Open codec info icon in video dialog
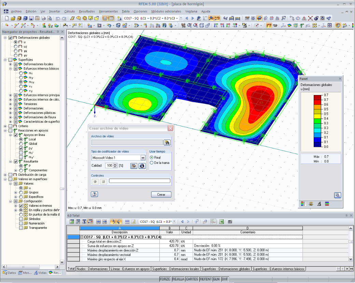 point(142,166)
